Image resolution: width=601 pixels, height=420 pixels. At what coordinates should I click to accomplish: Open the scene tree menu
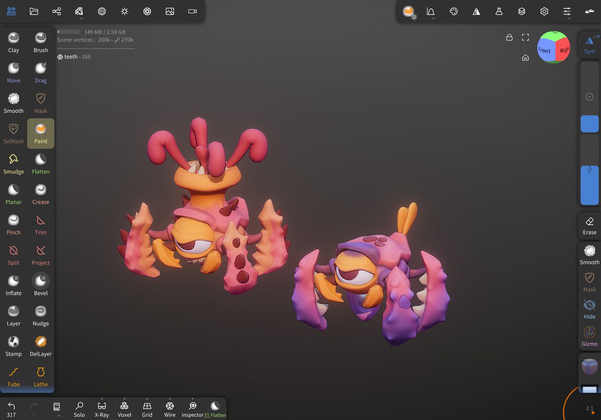pos(11,11)
